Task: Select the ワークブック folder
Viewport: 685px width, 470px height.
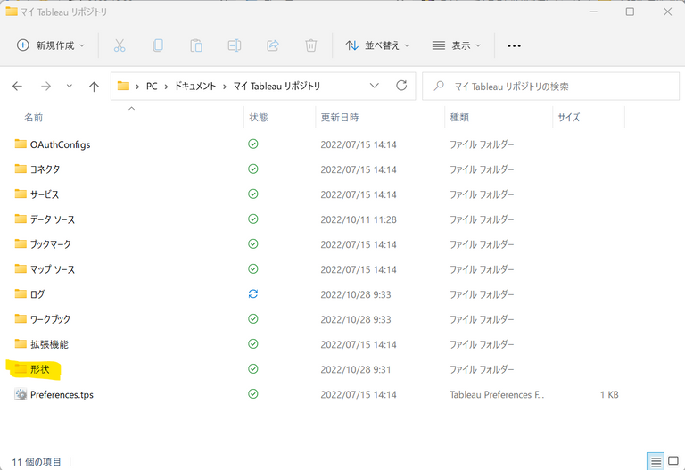Action: [x=50, y=319]
